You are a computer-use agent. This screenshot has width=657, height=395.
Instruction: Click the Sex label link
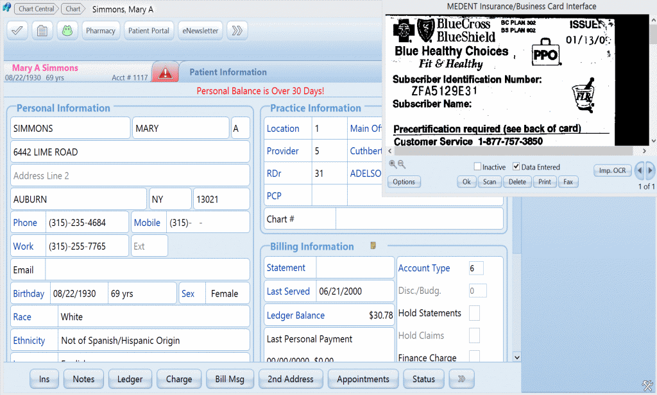click(x=188, y=293)
